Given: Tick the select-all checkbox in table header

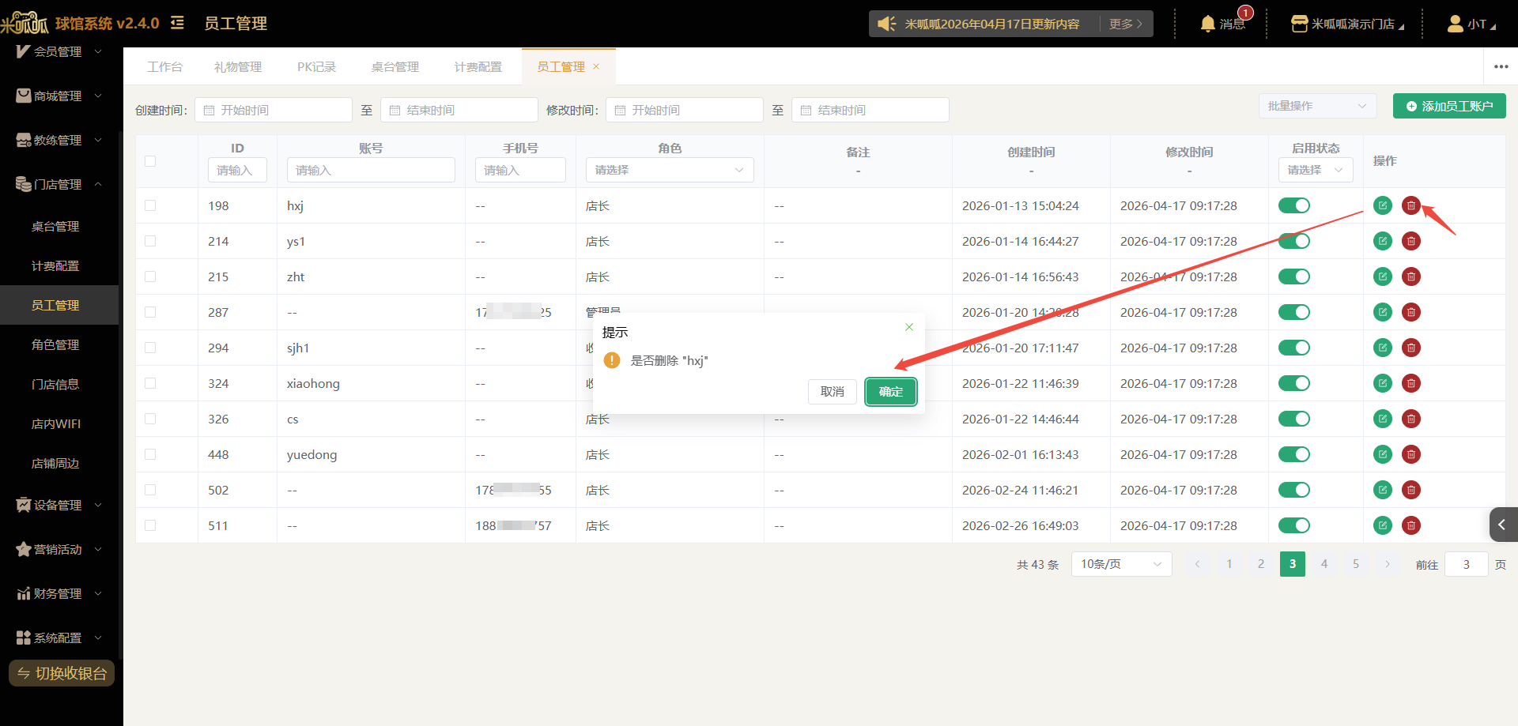Looking at the screenshot, I should pyautogui.click(x=150, y=161).
